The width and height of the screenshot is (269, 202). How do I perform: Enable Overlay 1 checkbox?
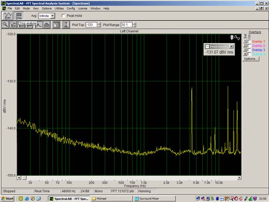click(x=249, y=41)
